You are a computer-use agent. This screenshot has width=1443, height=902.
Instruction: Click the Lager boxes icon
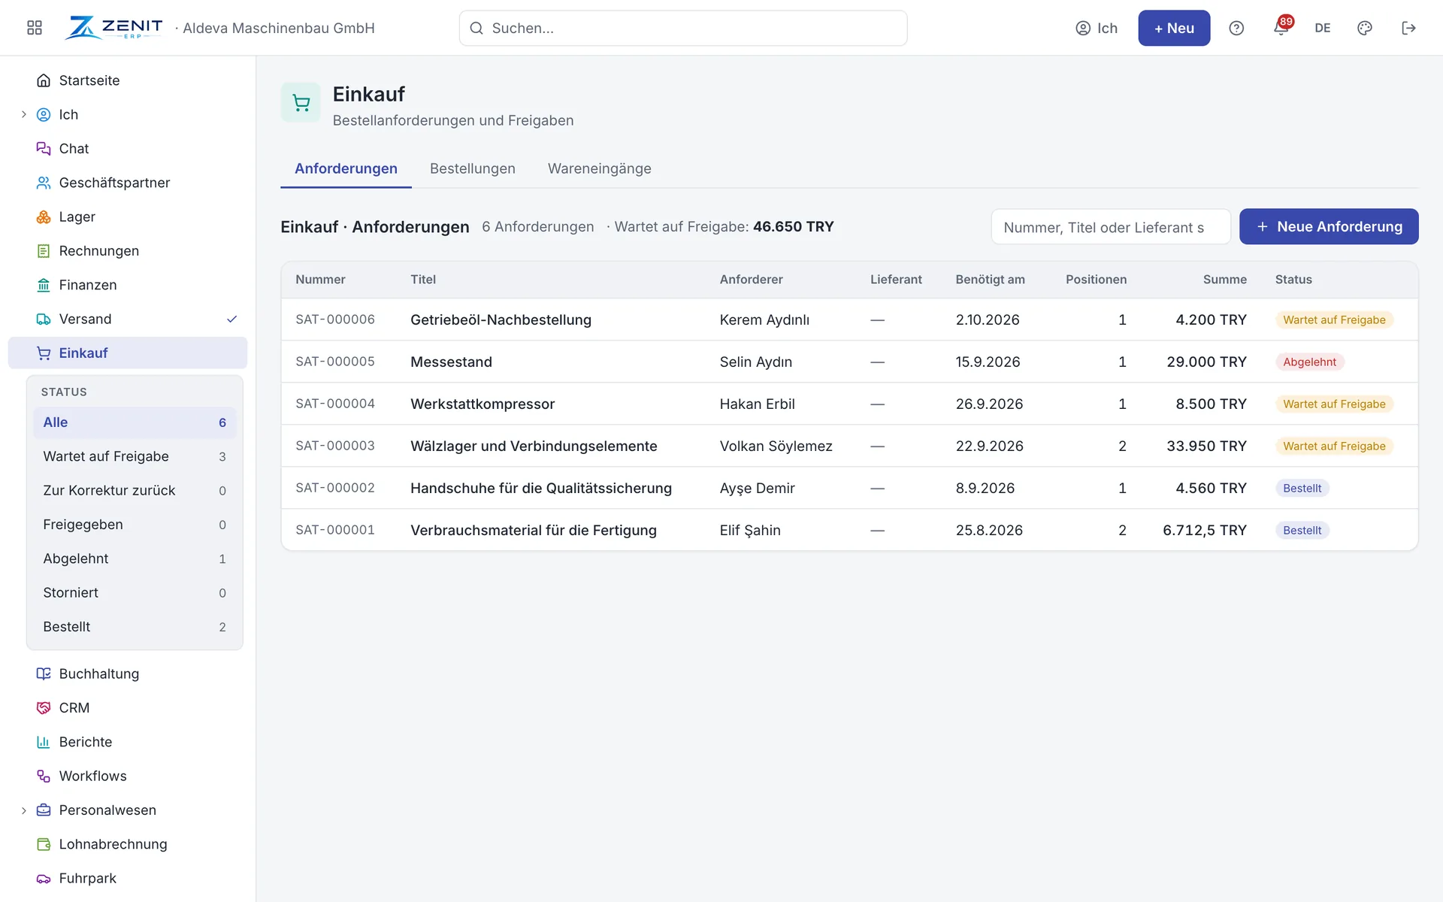pos(44,216)
